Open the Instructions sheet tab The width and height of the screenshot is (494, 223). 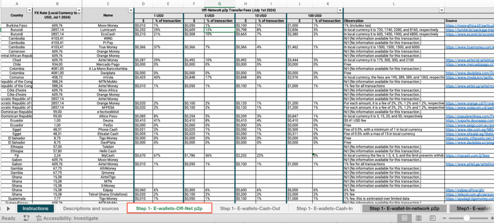point(36,208)
